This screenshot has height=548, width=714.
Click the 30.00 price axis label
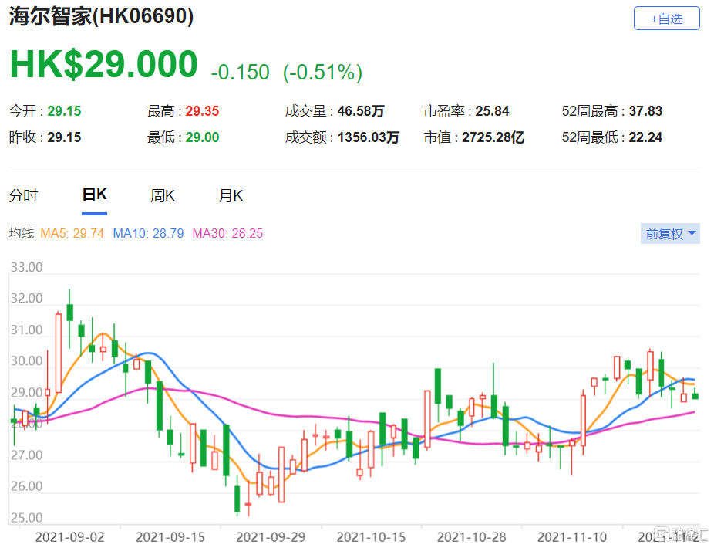[x=26, y=361]
